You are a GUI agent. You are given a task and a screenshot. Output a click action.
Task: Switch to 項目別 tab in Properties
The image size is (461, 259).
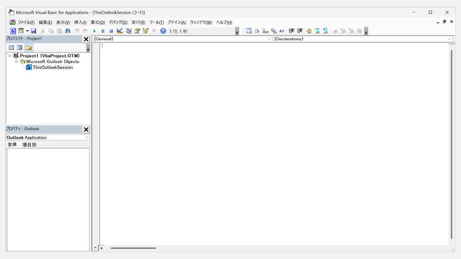tap(29, 145)
